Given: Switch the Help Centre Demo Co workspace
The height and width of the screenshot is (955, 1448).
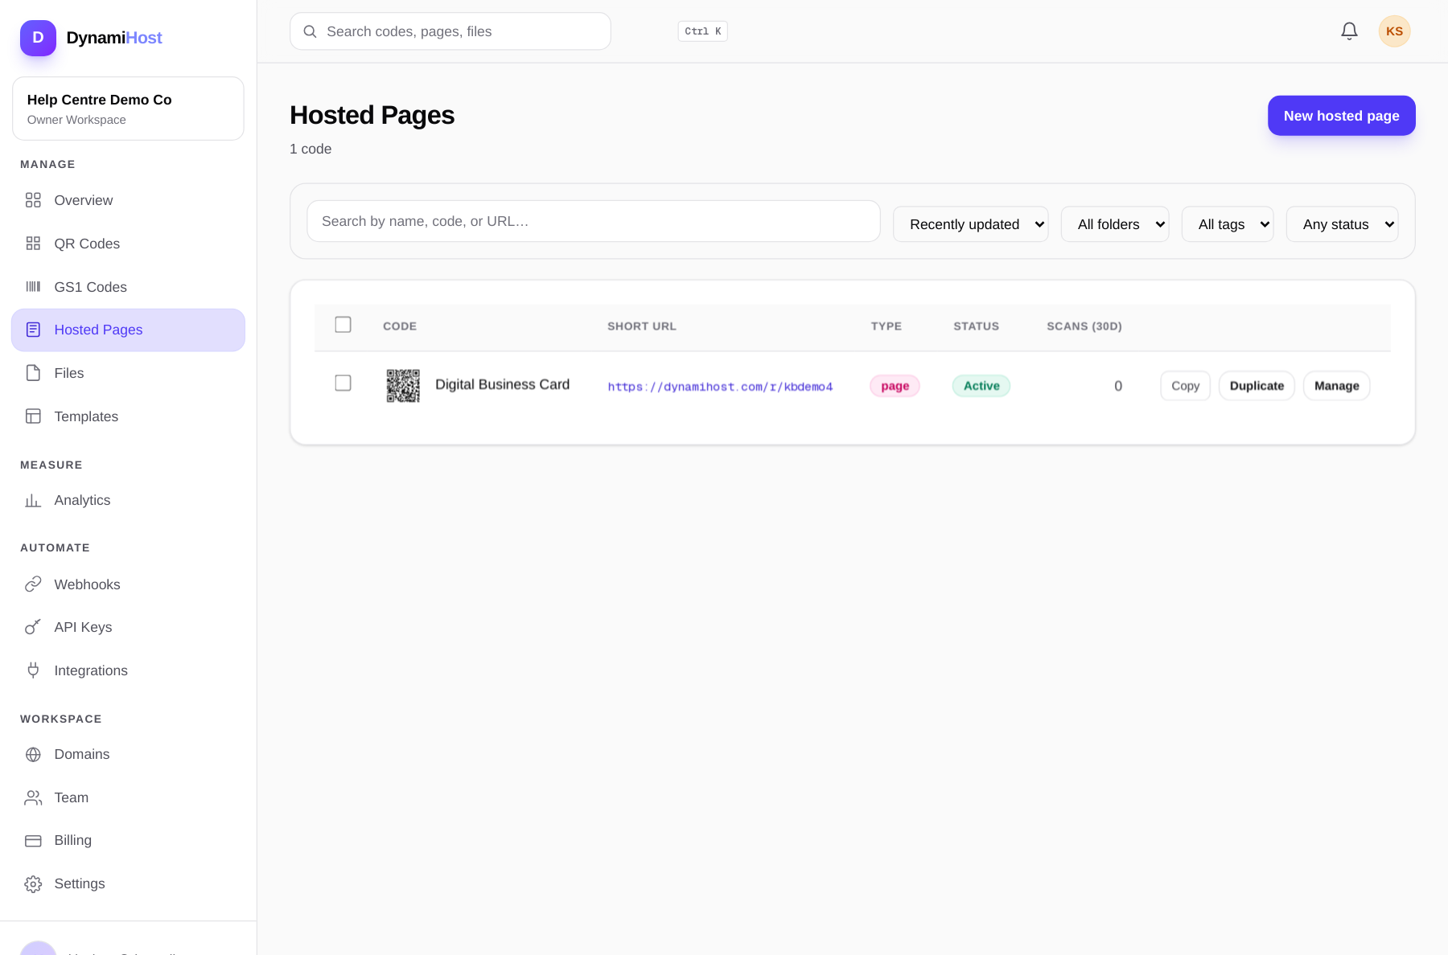Looking at the screenshot, I should point(128,109).
